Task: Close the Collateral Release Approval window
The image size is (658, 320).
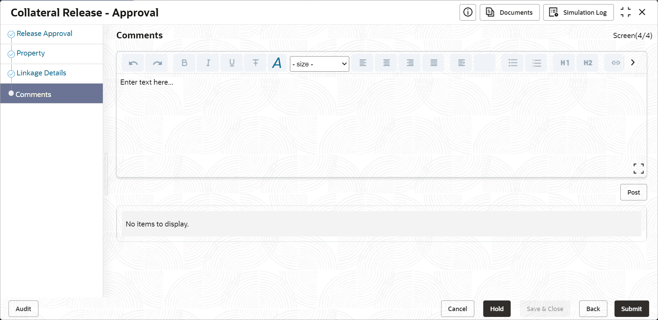Action: [x=642, y=12]
